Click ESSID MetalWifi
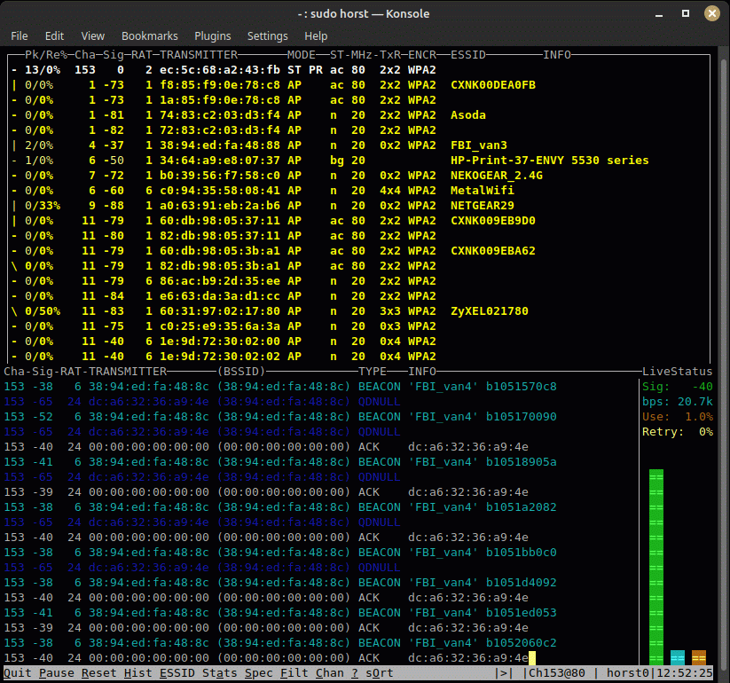The width and height of the screenshot is (730, 683). click(483, 191)
